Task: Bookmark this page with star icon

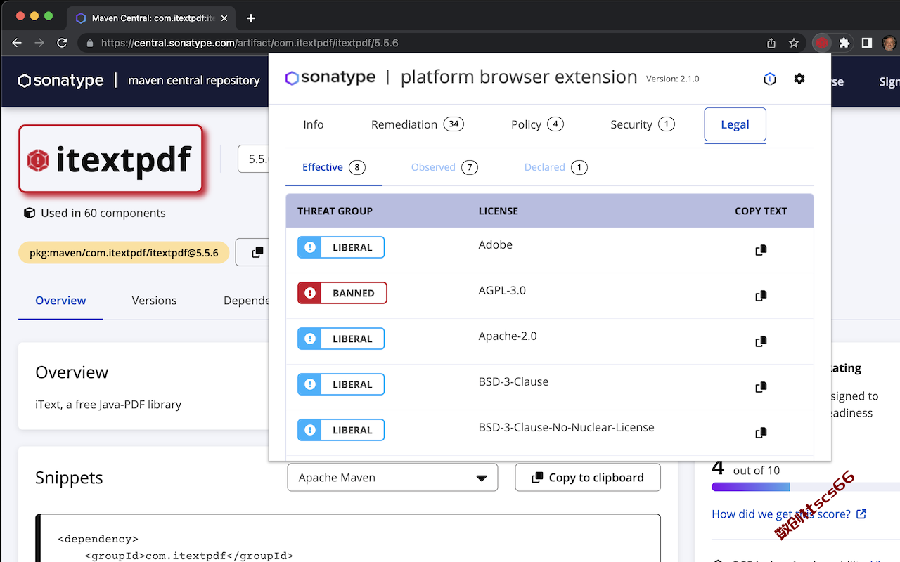Action: click(794, 43)
